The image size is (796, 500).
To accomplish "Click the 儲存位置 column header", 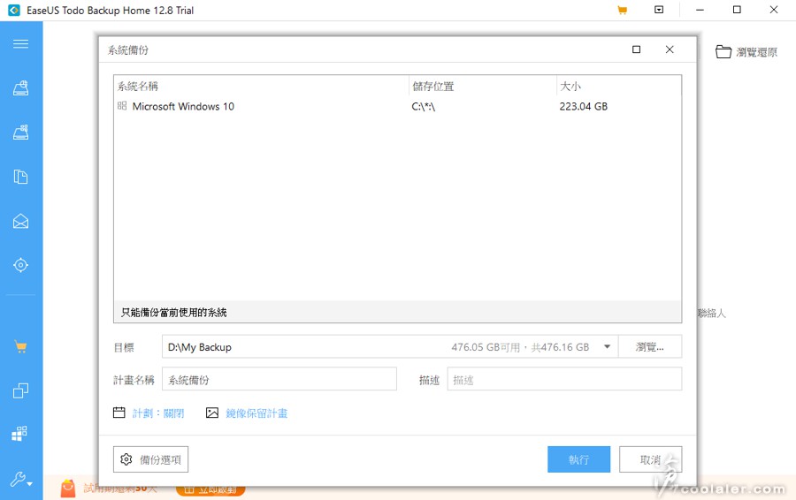I will pyautogui.click(x=482, y=87).
